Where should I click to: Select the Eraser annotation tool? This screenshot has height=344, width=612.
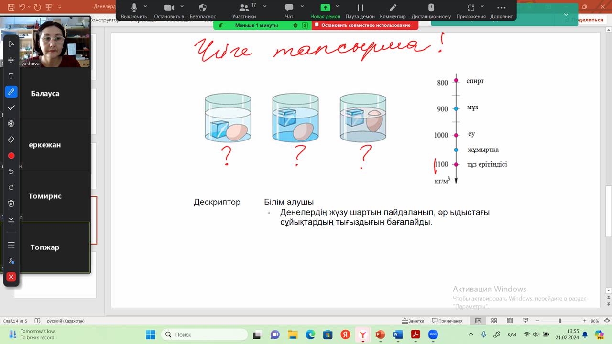(x=11, y=140)
